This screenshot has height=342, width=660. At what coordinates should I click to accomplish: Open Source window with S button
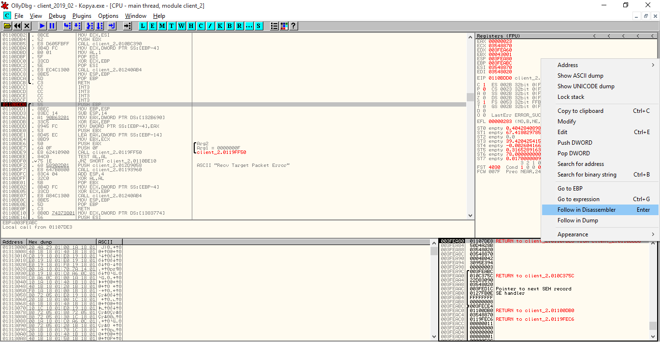(259, 26)
